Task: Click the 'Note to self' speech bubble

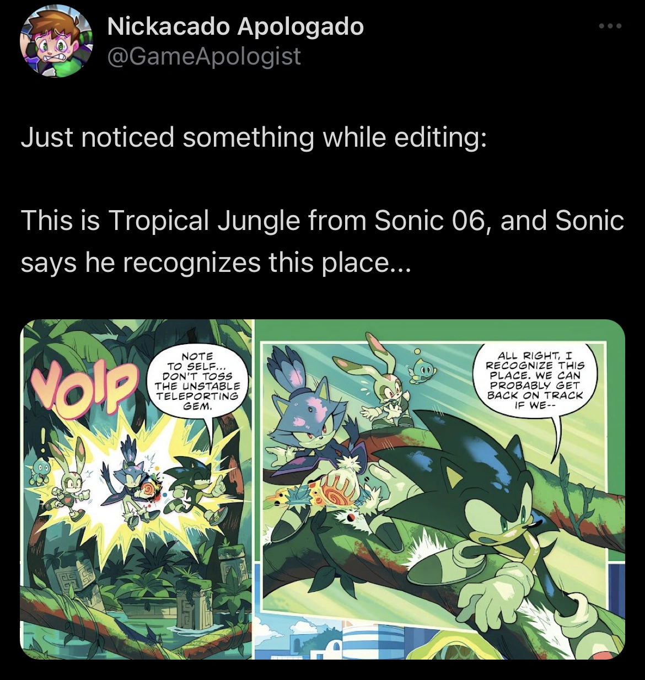Action: coord(201,381)
